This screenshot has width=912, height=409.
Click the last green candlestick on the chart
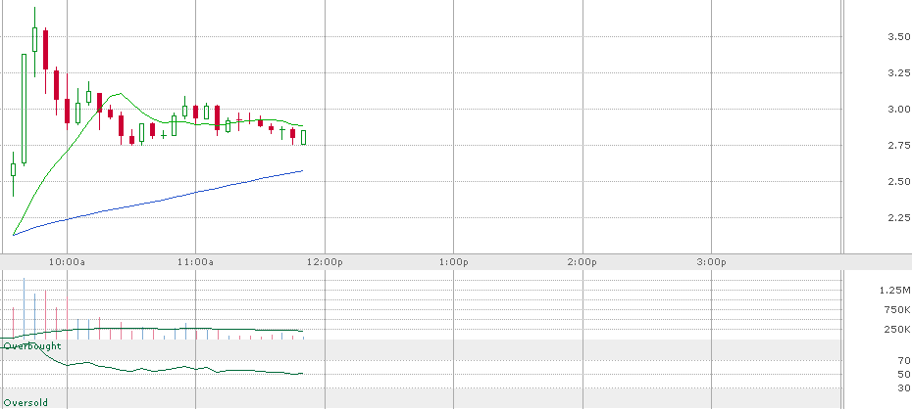coord(304,138)
